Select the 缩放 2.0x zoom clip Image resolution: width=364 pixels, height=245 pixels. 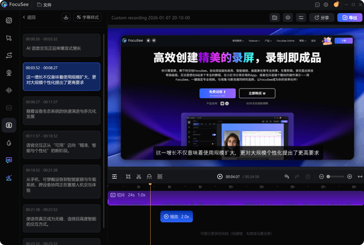(x=176, y=216)
